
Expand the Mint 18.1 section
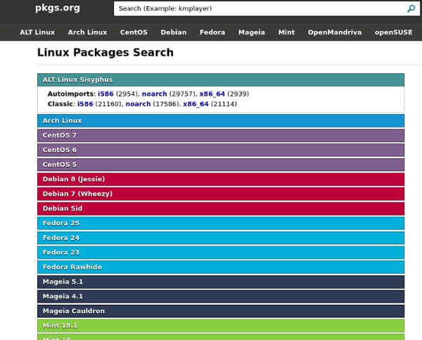(221, 325)
